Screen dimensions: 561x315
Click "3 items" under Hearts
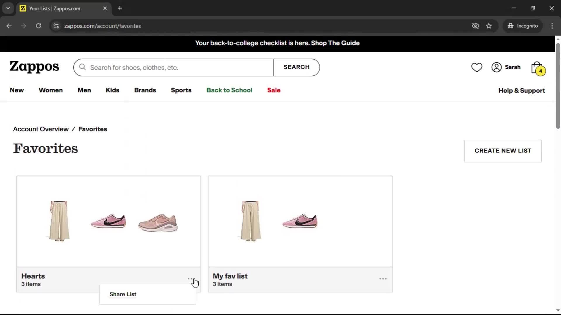coord(31,284)
